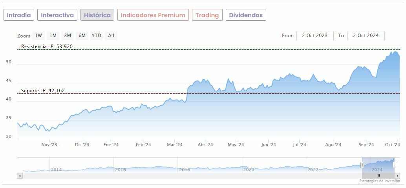Click the navigator right scroll arrow

click(x=397, y=176)
